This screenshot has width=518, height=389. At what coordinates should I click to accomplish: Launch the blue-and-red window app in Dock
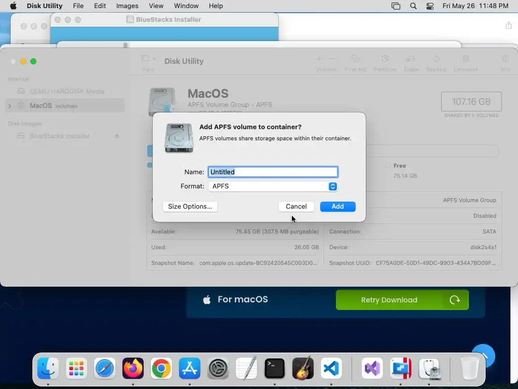[x=401, y=368]
